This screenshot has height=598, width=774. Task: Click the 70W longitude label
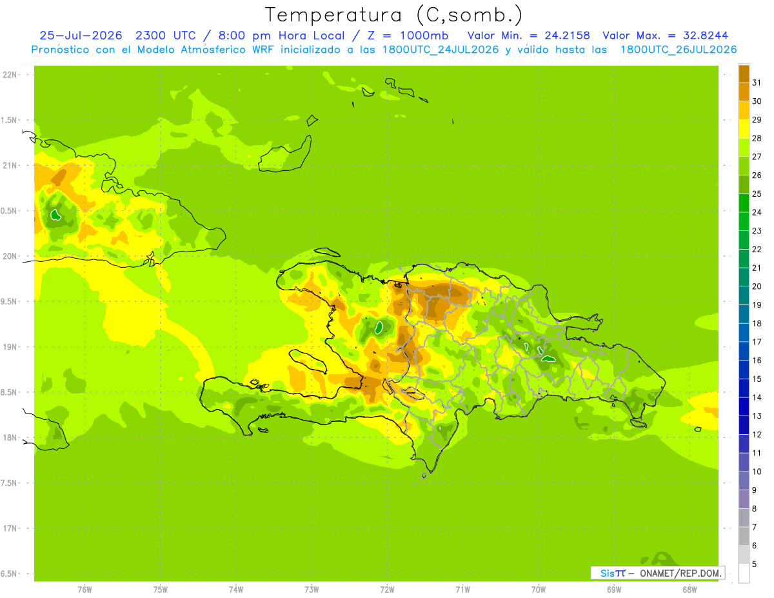point(539,590)
